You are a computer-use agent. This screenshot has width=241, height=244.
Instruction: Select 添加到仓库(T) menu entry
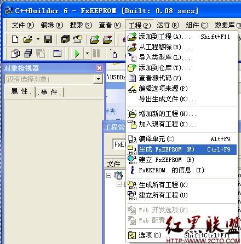(182, 68)
